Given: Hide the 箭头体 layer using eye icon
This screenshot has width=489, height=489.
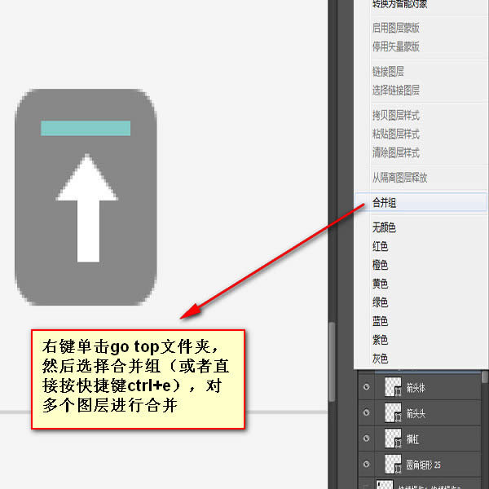Looking at the screenshot, I should 365,388.
